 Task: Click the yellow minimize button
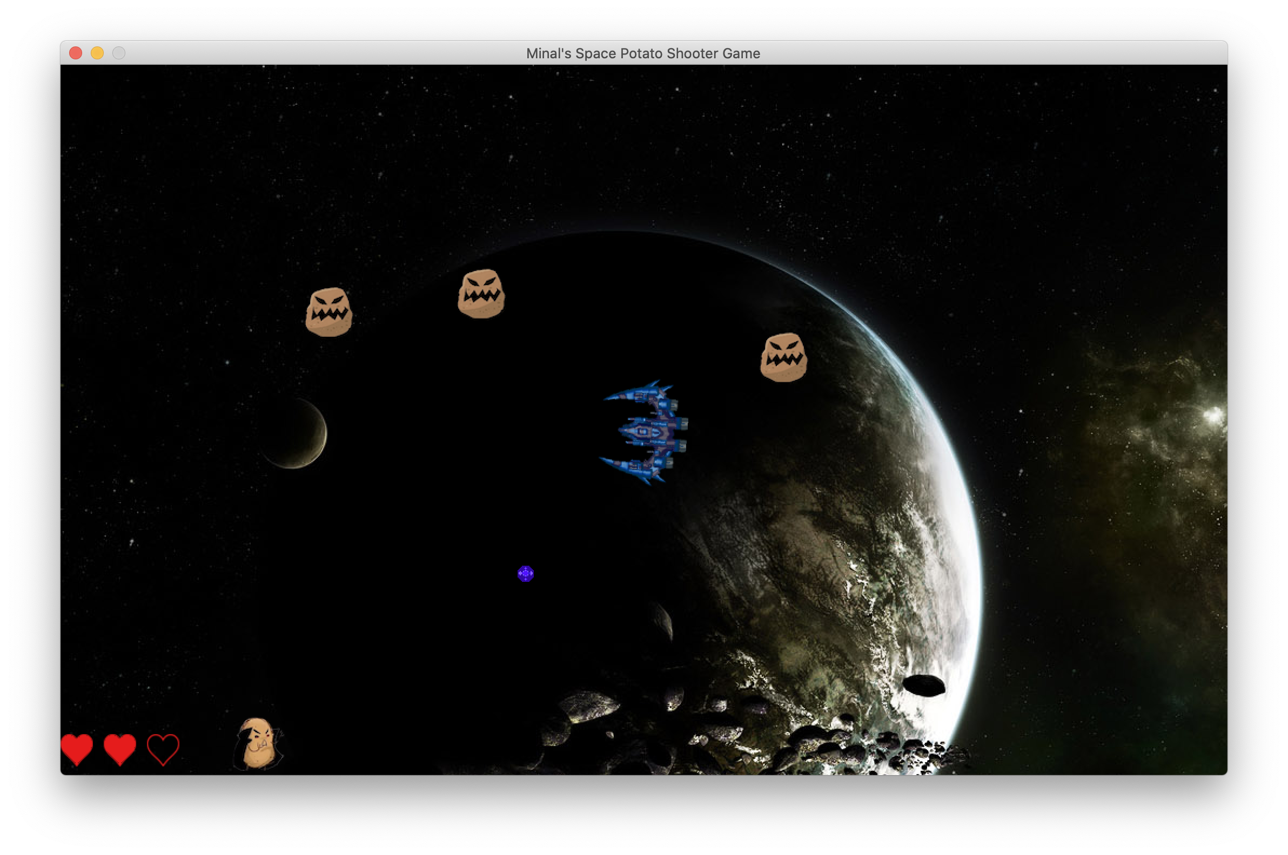click(97, 53)
